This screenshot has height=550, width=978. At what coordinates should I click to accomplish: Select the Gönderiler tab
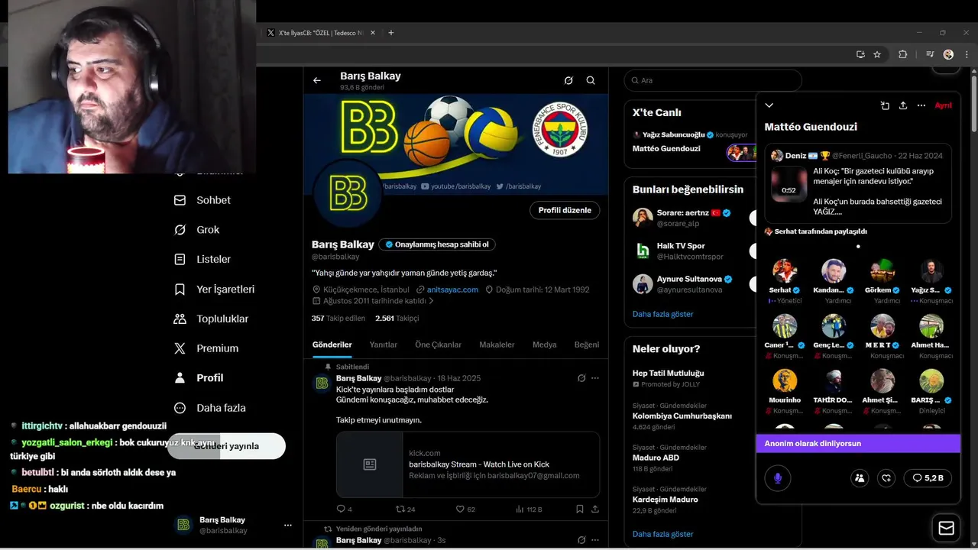click(x=332, y=345)
